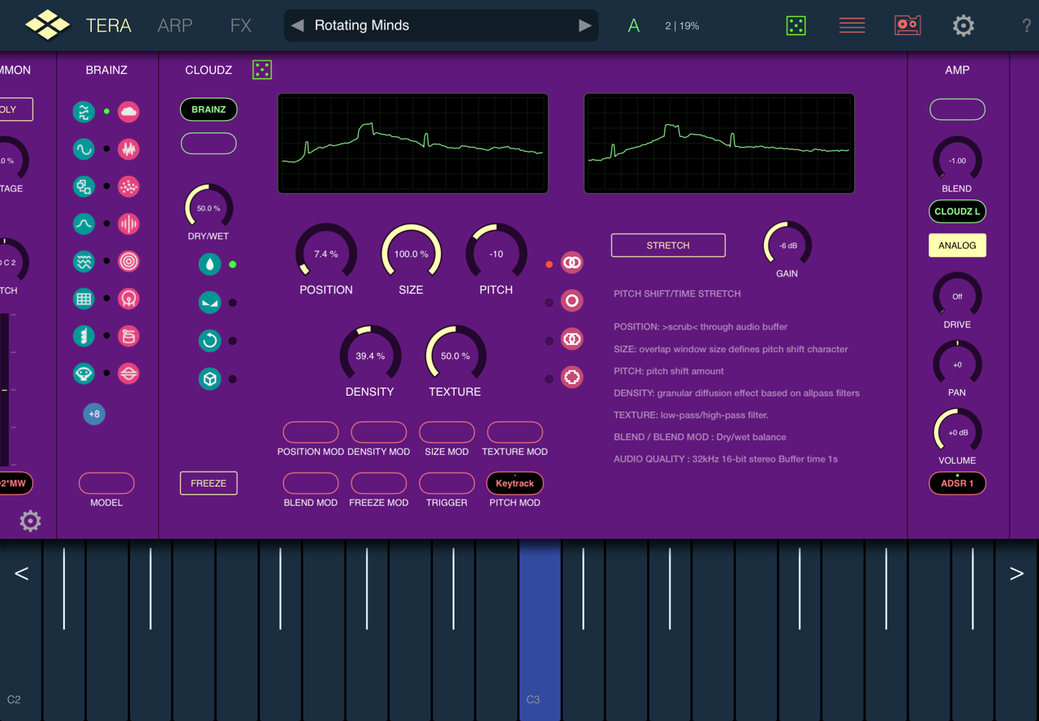Select the teal sine wave Brainz model
The image size is (1039, 721).
click(x=84, y=149)
